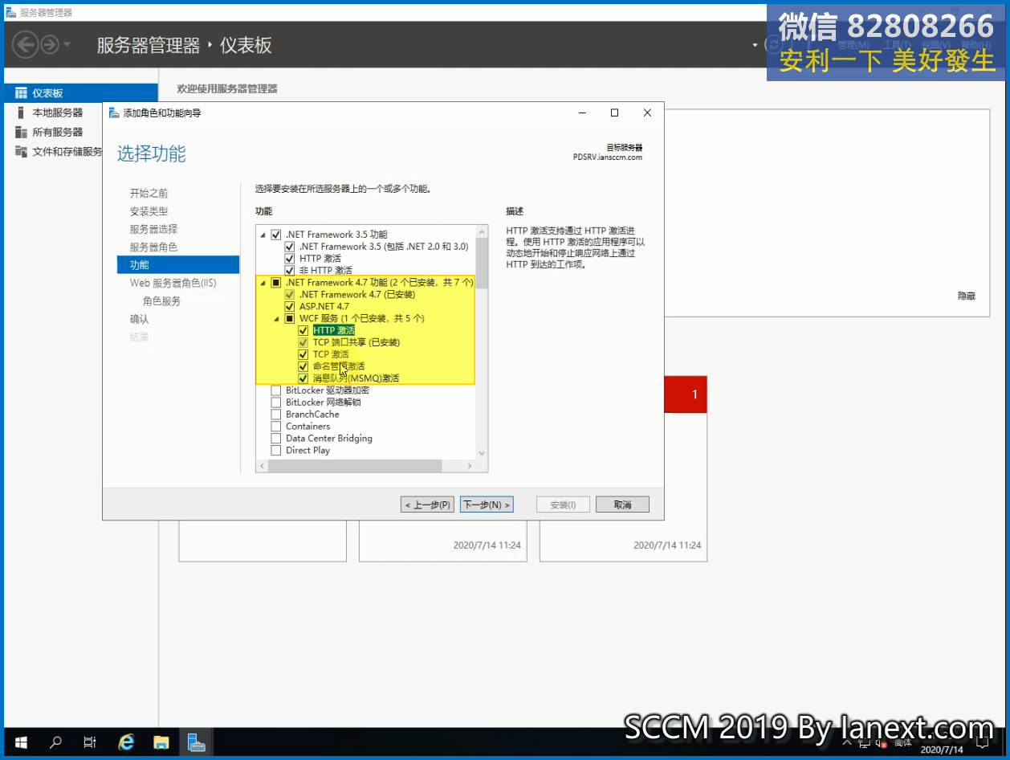Click 下一步(N) button

click(487, 505)
